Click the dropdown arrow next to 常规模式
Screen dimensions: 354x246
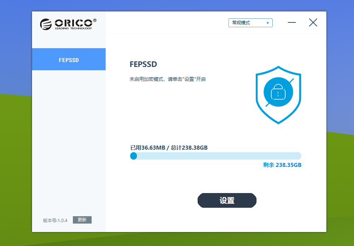tap(268, 23)
